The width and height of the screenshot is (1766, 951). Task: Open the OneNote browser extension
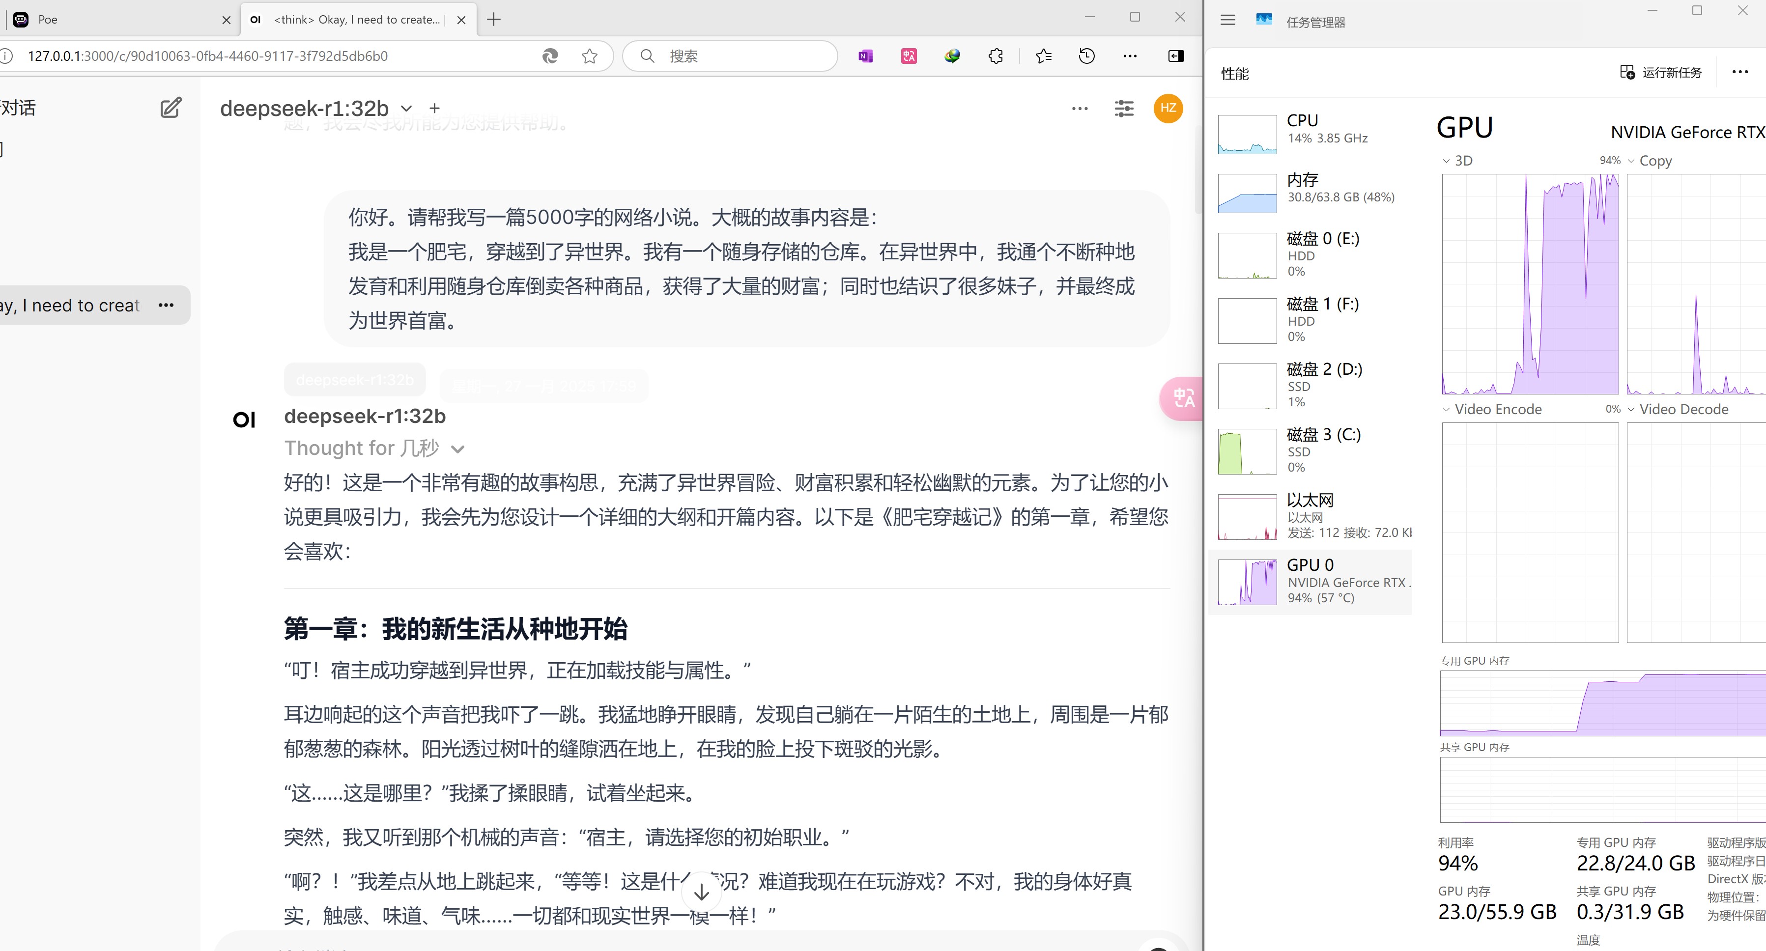[865, 56]
